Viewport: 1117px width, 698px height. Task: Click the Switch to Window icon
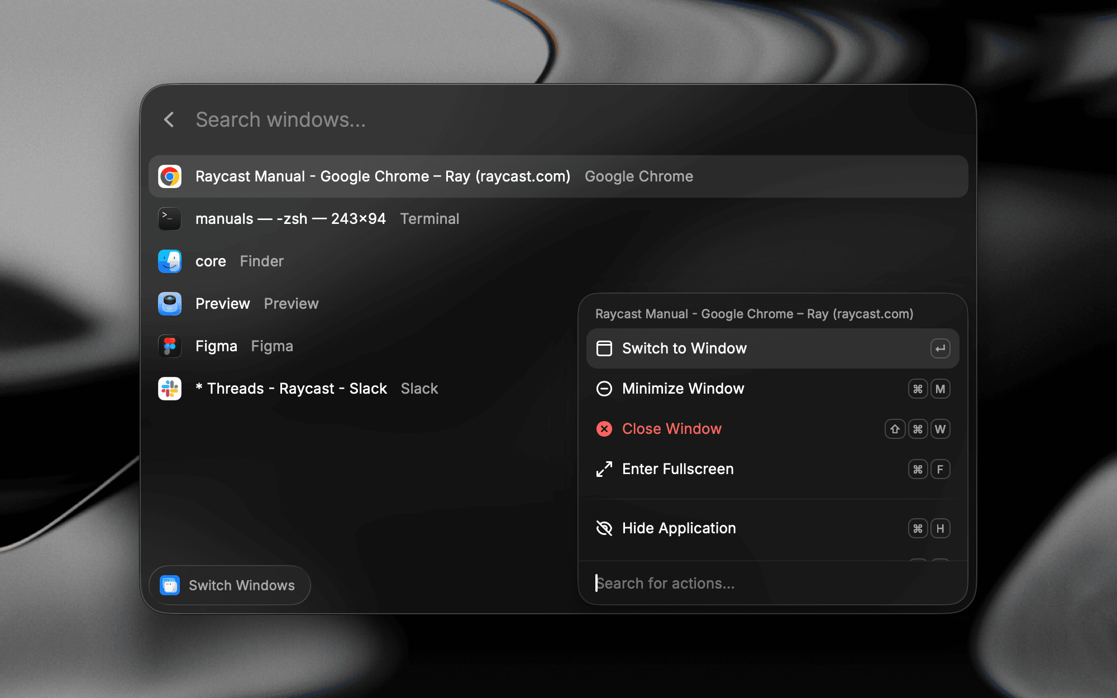(604, 348)
